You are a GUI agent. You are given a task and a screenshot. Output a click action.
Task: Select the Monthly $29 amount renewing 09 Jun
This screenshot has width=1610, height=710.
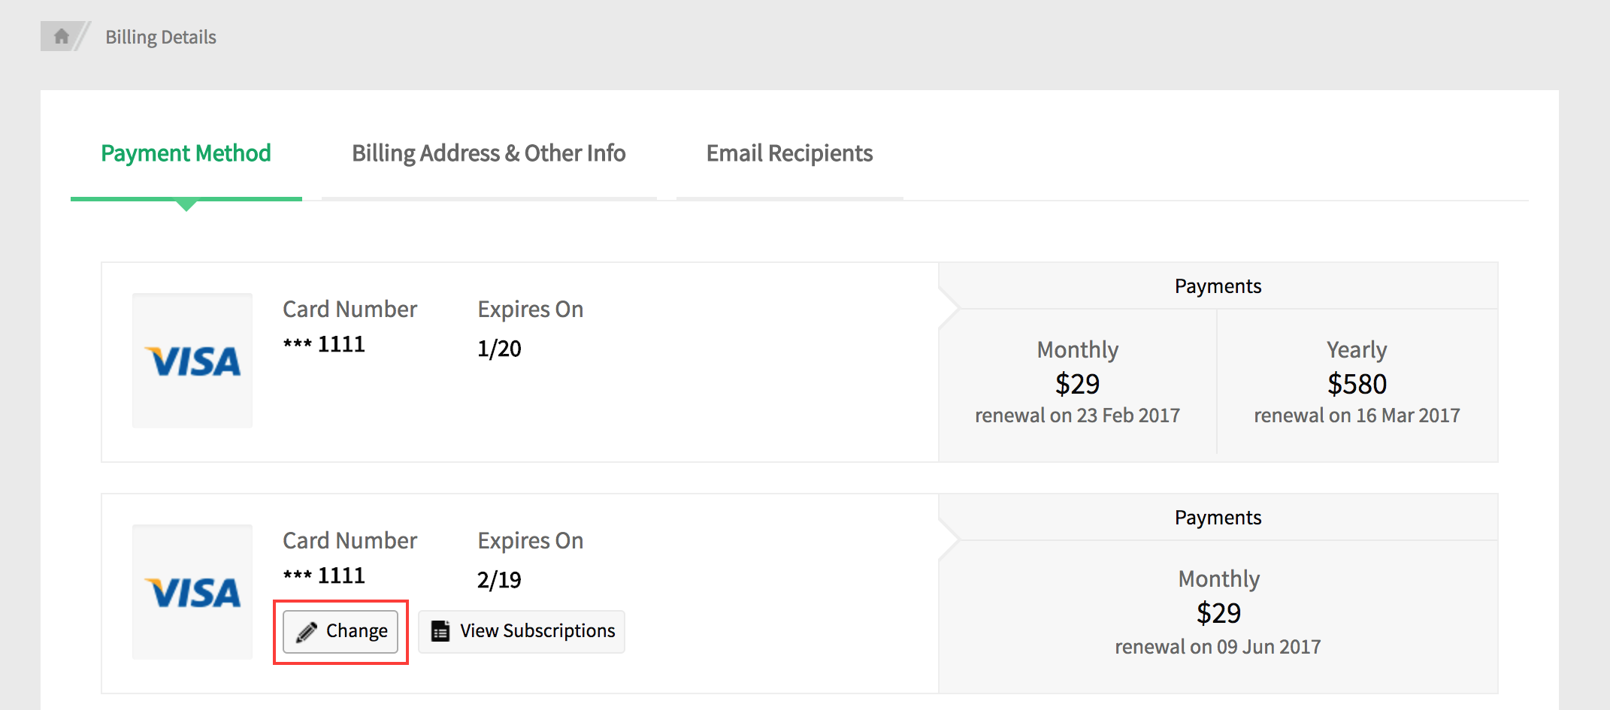click(1218, 613)
